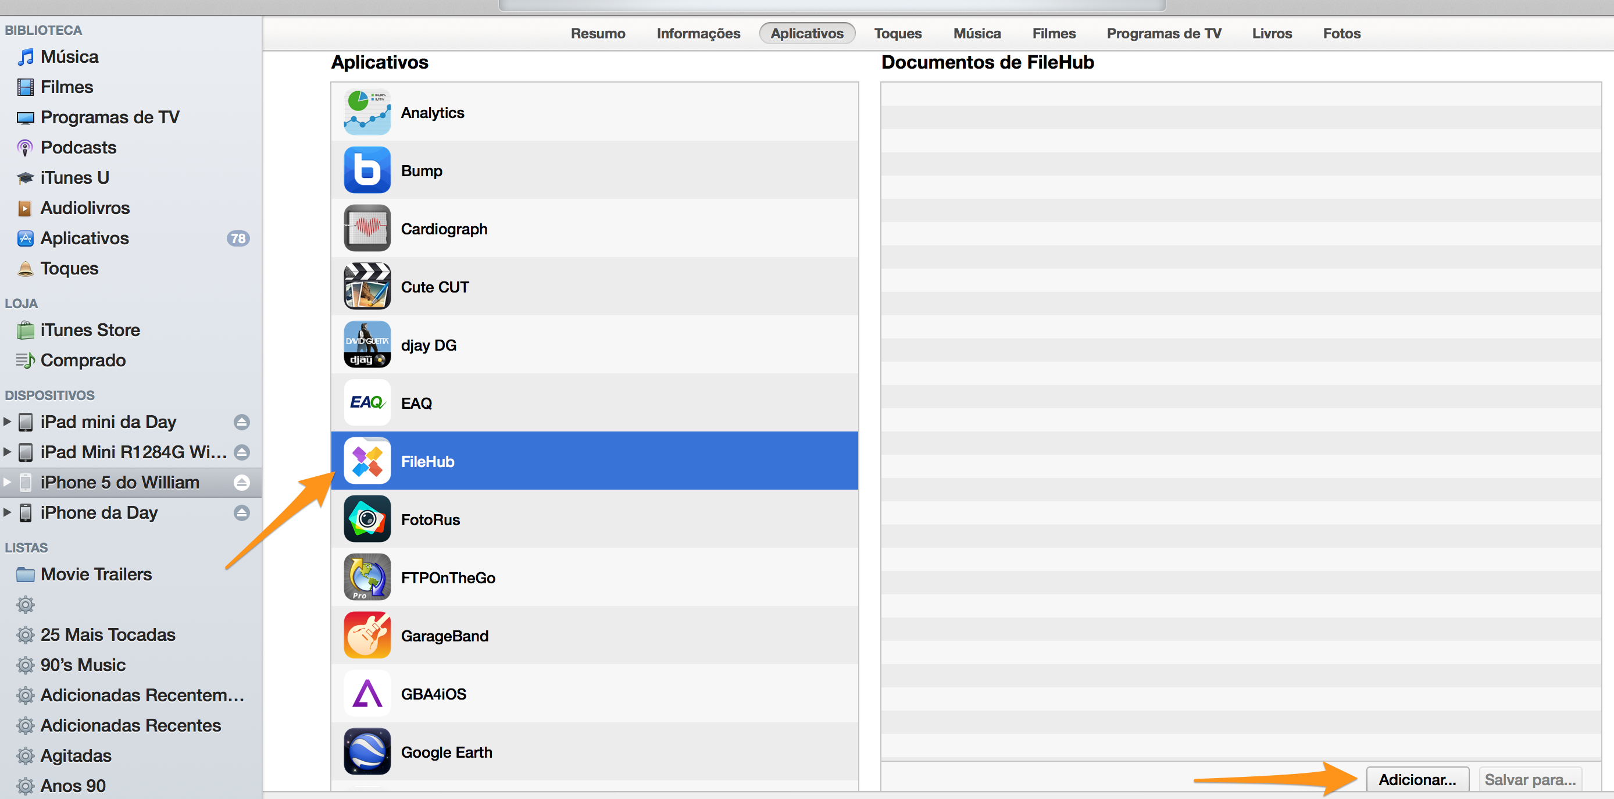The height and width of the screenshot is (799, 1614).
Task: Click the Salvar para... button
Action: pyautogui.click(x=1530, y=780)
